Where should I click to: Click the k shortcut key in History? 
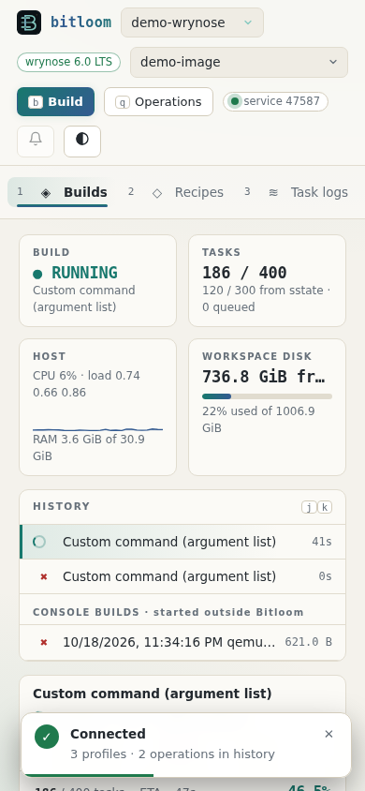pos(325,507)
